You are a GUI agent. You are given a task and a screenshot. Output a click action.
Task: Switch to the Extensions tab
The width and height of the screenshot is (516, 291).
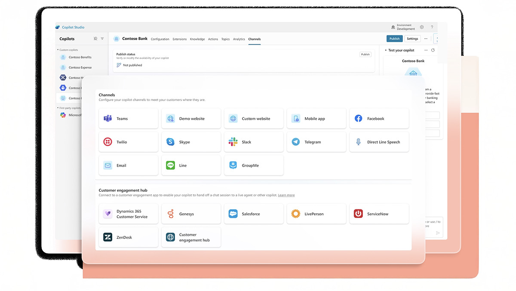180,39
